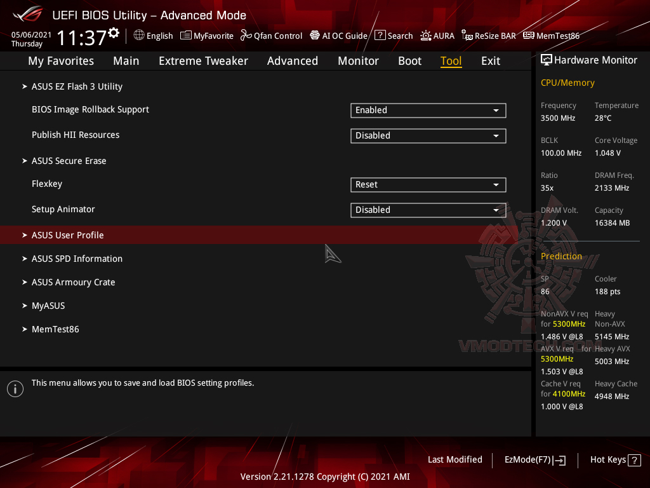Click the 2133 MHz DRAM frequency value

point(612,188)
